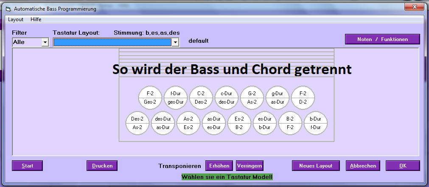Viewport: 429px width, 187px height.
Task: Click the C-2 / Des-2 bass button
Action: (201, 98)
